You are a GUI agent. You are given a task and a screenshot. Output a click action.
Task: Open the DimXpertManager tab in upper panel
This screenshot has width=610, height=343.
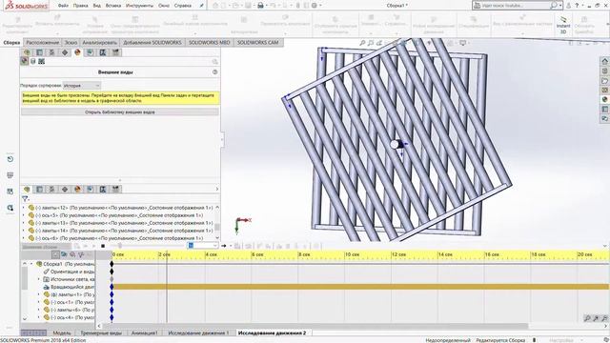65,52
